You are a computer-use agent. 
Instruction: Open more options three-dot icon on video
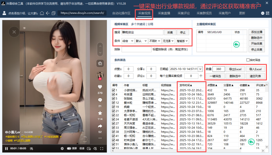[100, 138]
